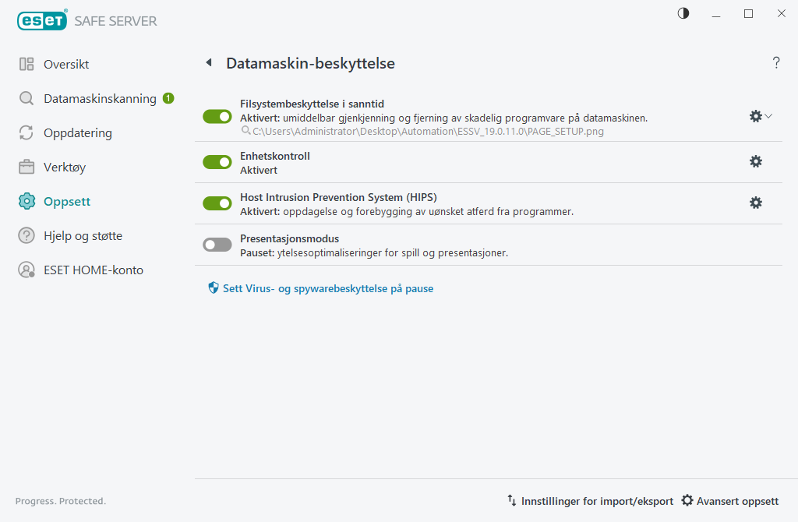Enable Presentasjonsmodus
The width and height of the screenshot is (798, 522).
217,244
